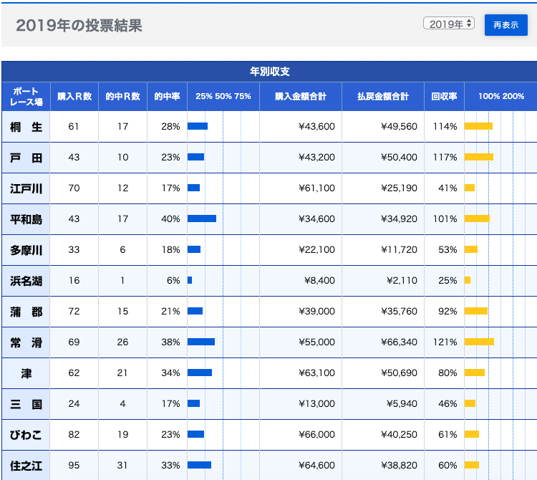537x480 pixels.
Task: Click the yellow recovery-rate bar for 江戸川
Action: click(470, 188)
